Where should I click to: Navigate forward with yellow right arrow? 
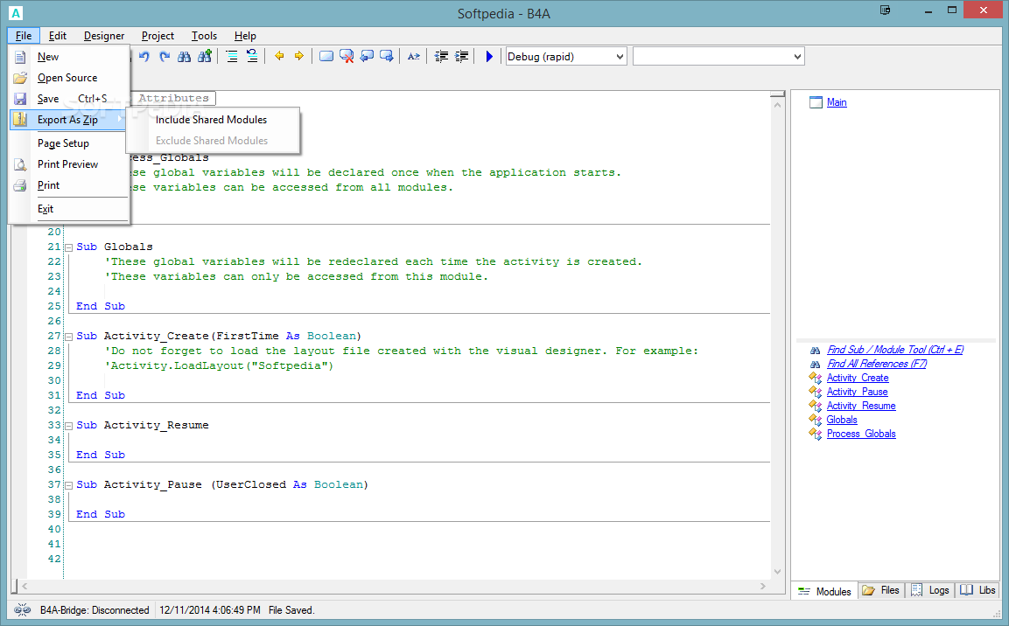click(x=299, y=57)
